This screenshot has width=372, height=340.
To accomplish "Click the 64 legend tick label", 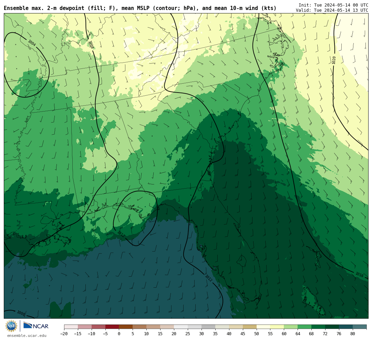I will [298, 334].
